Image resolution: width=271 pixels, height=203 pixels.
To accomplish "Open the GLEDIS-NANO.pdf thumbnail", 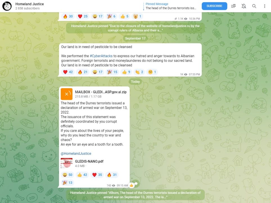I will coord(67,163).
